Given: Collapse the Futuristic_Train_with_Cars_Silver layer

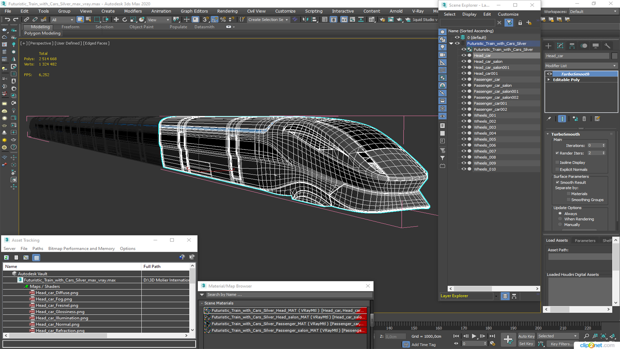Looking at the screenshot, I should 451,44.
